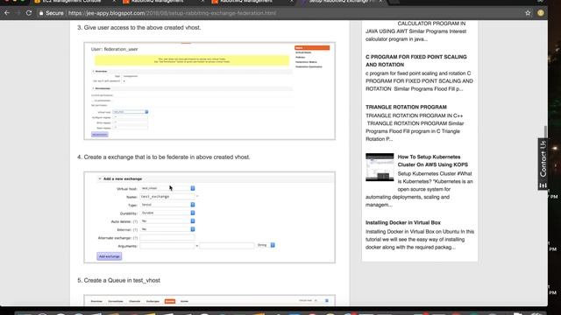Viewport: 561px width, 315px height.
Task: Open the 'Triangle Rotation Program' post link
Action: point(406,107)
